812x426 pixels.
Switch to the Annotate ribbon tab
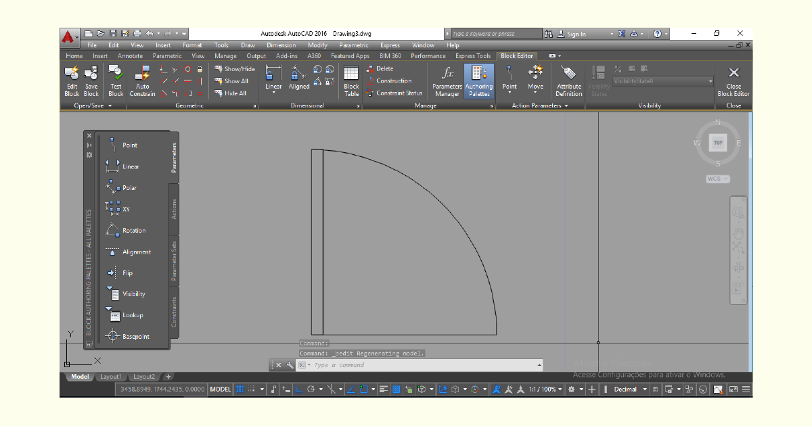pyautogui.click(x=130, y=56)
